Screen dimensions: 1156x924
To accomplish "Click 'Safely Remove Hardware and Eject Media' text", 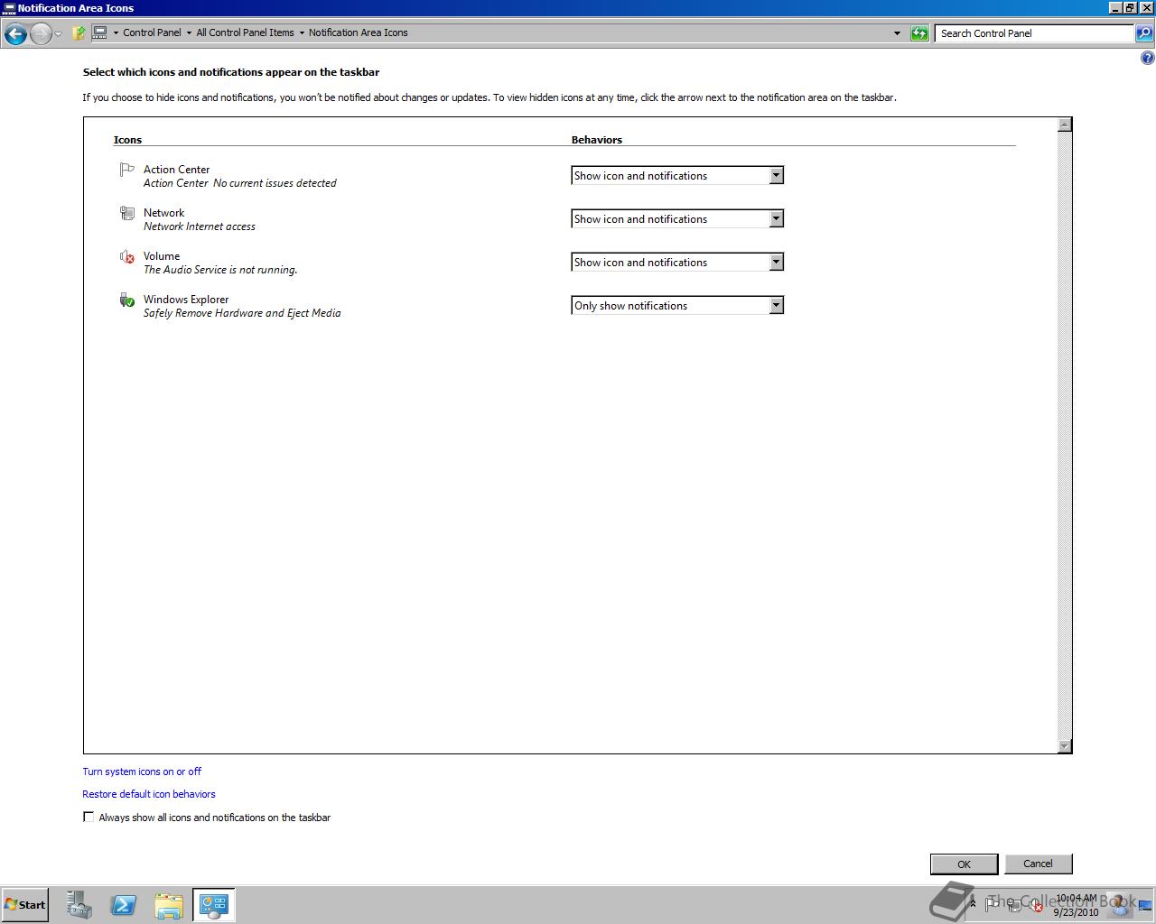I will coord(242,313).
